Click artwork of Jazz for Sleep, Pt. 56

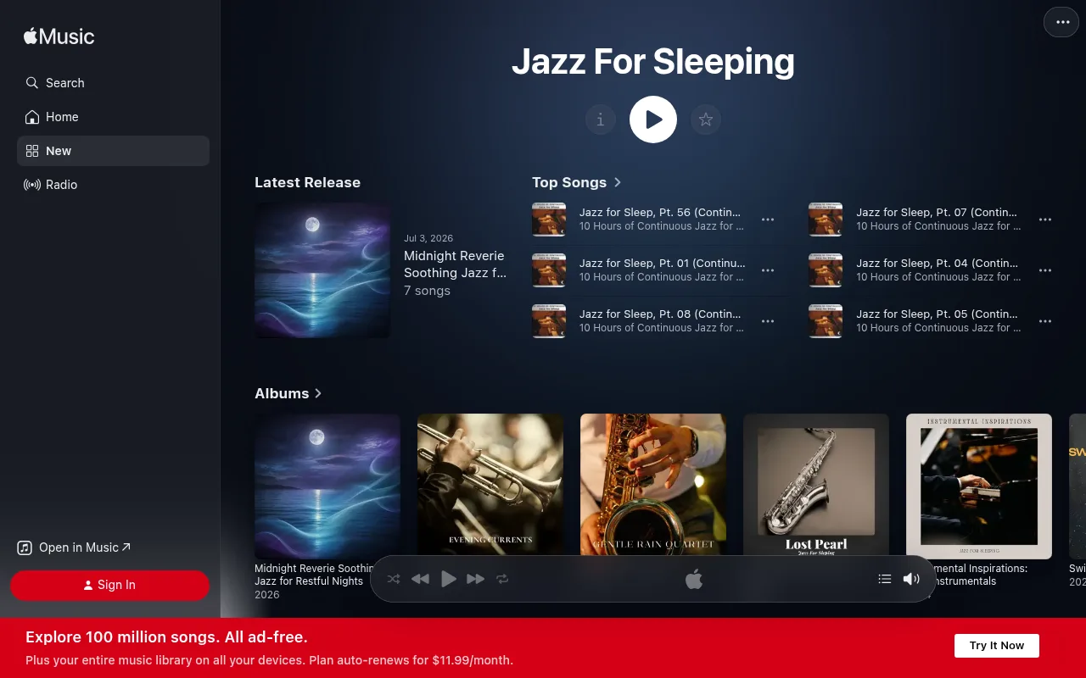point(549,220)
